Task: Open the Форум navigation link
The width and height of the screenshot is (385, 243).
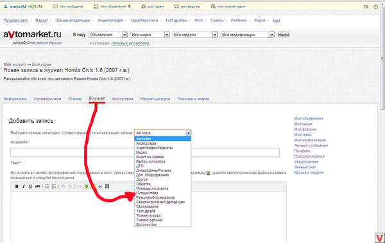Action: tap(259, 21)
